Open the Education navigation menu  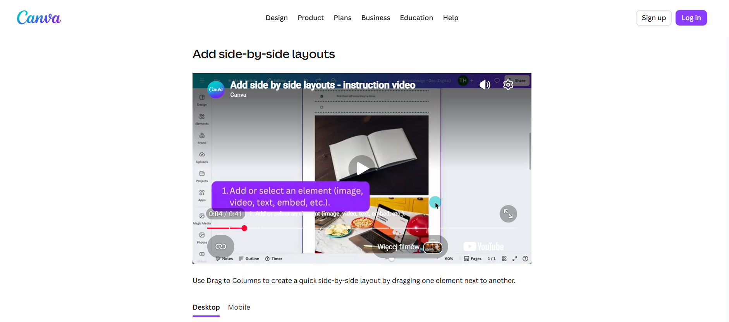click(416, 18)
